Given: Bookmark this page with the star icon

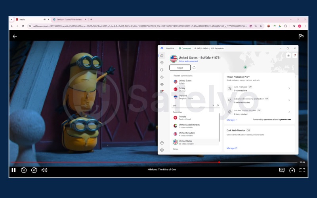Looking at the screenshot, I should click(261, 26).
